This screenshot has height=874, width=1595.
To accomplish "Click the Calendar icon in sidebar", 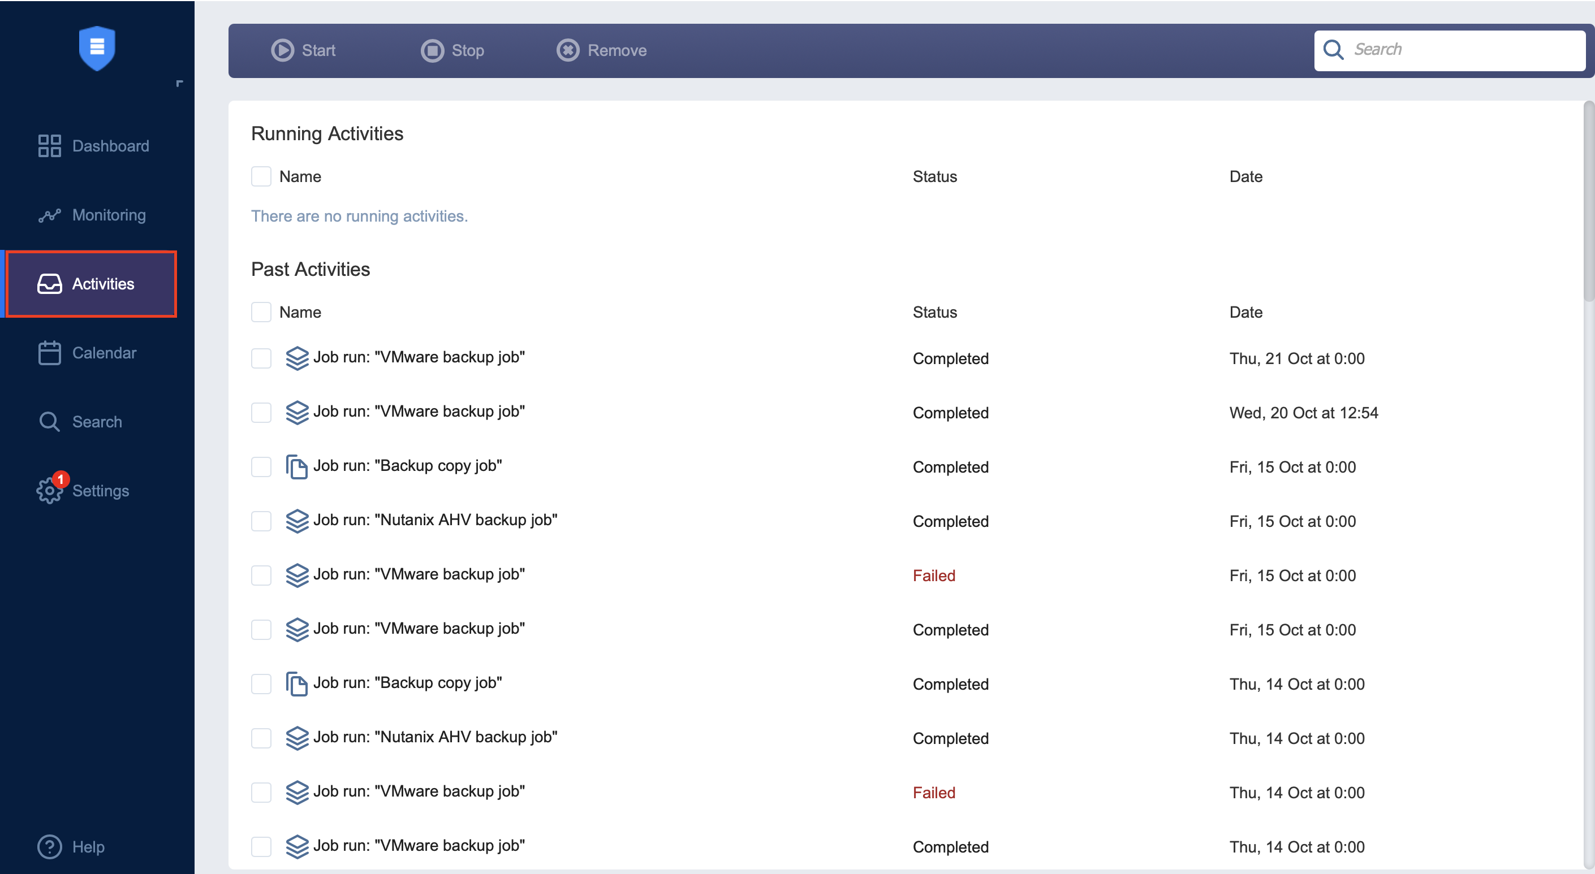I will click(50, 353).
